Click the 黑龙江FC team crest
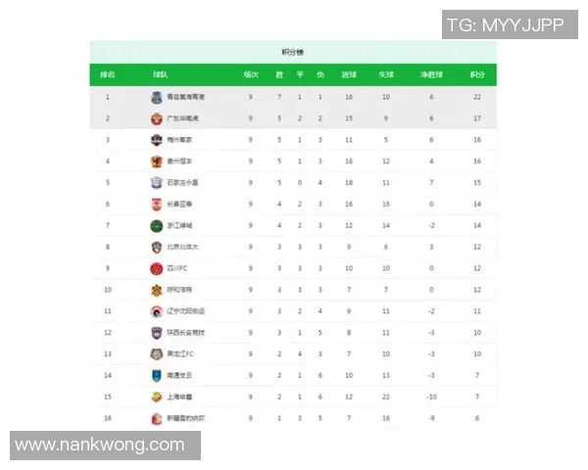 [156, 353]
